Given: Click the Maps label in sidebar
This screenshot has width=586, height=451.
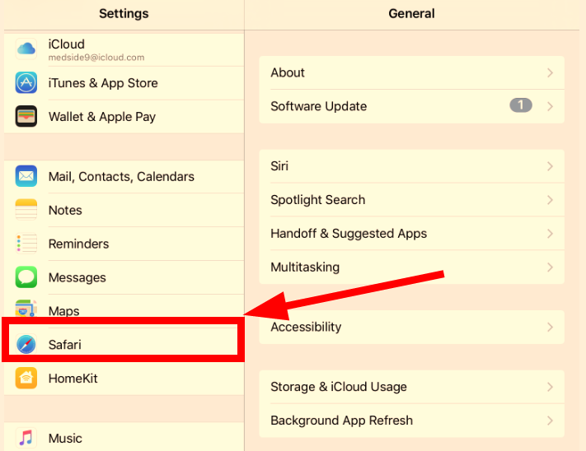Looking at the screenshot, I should coord(63,311).
